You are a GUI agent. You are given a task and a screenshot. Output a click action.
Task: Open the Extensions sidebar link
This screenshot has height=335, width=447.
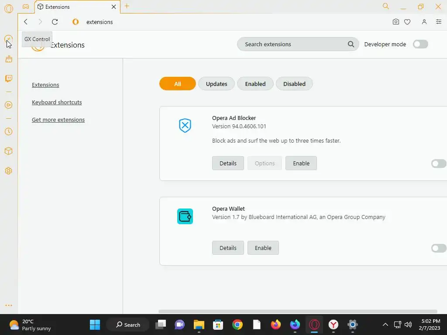45,85
